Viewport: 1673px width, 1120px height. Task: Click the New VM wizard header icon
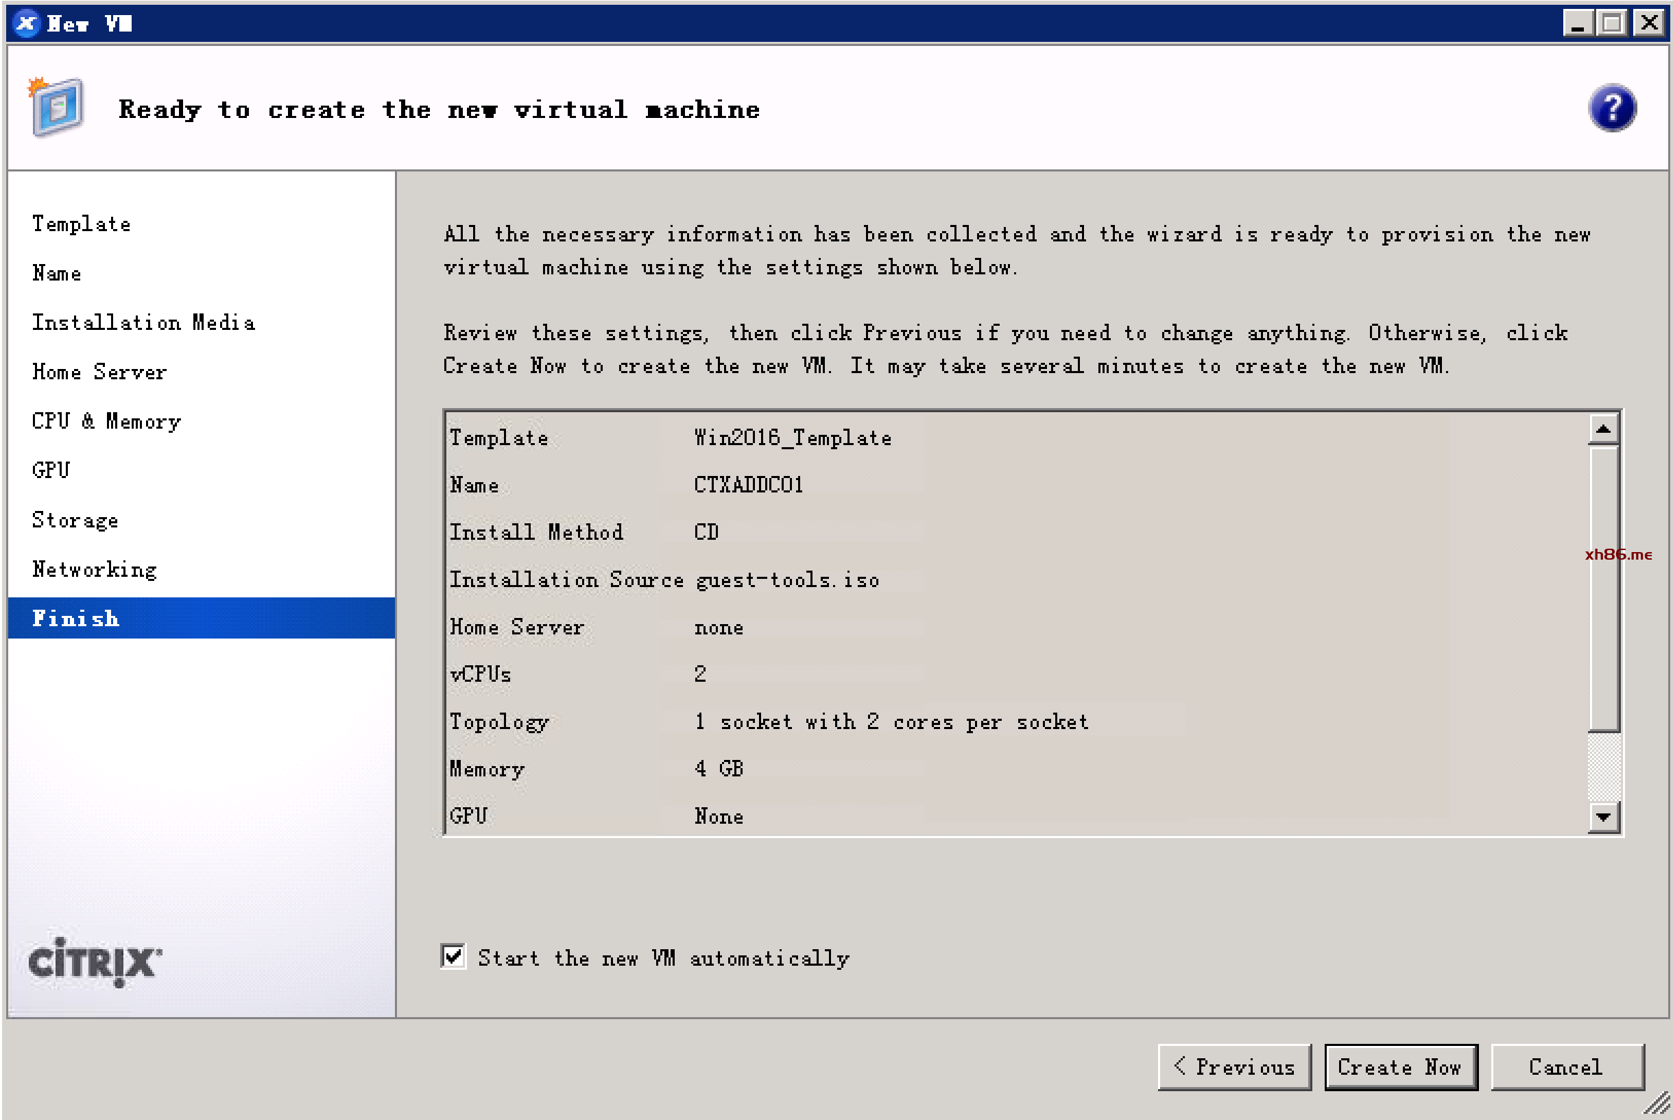pyautogui.click(x=56, y=107)
